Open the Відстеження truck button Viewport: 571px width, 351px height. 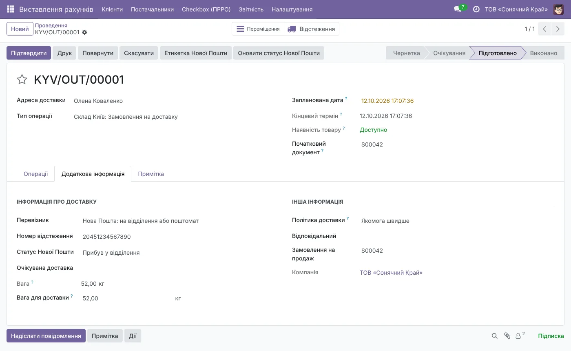tap(312, 29)
